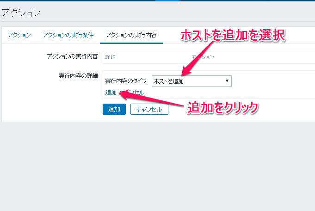
Task: Open the アクションの実行条件 tab
Action: pyautogui.click(x=68, y=35)
